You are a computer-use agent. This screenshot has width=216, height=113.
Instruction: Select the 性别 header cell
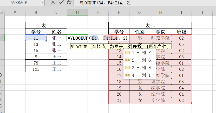140,32
